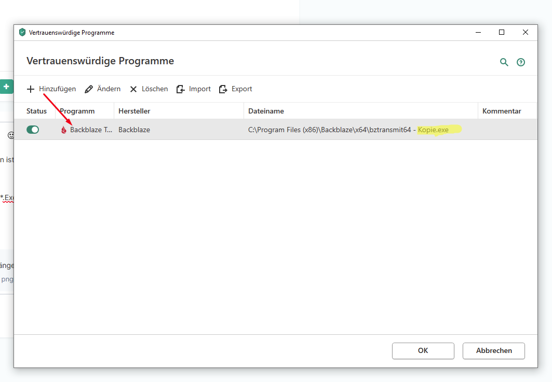Sort by the Status column header

(x=36, y=111)
